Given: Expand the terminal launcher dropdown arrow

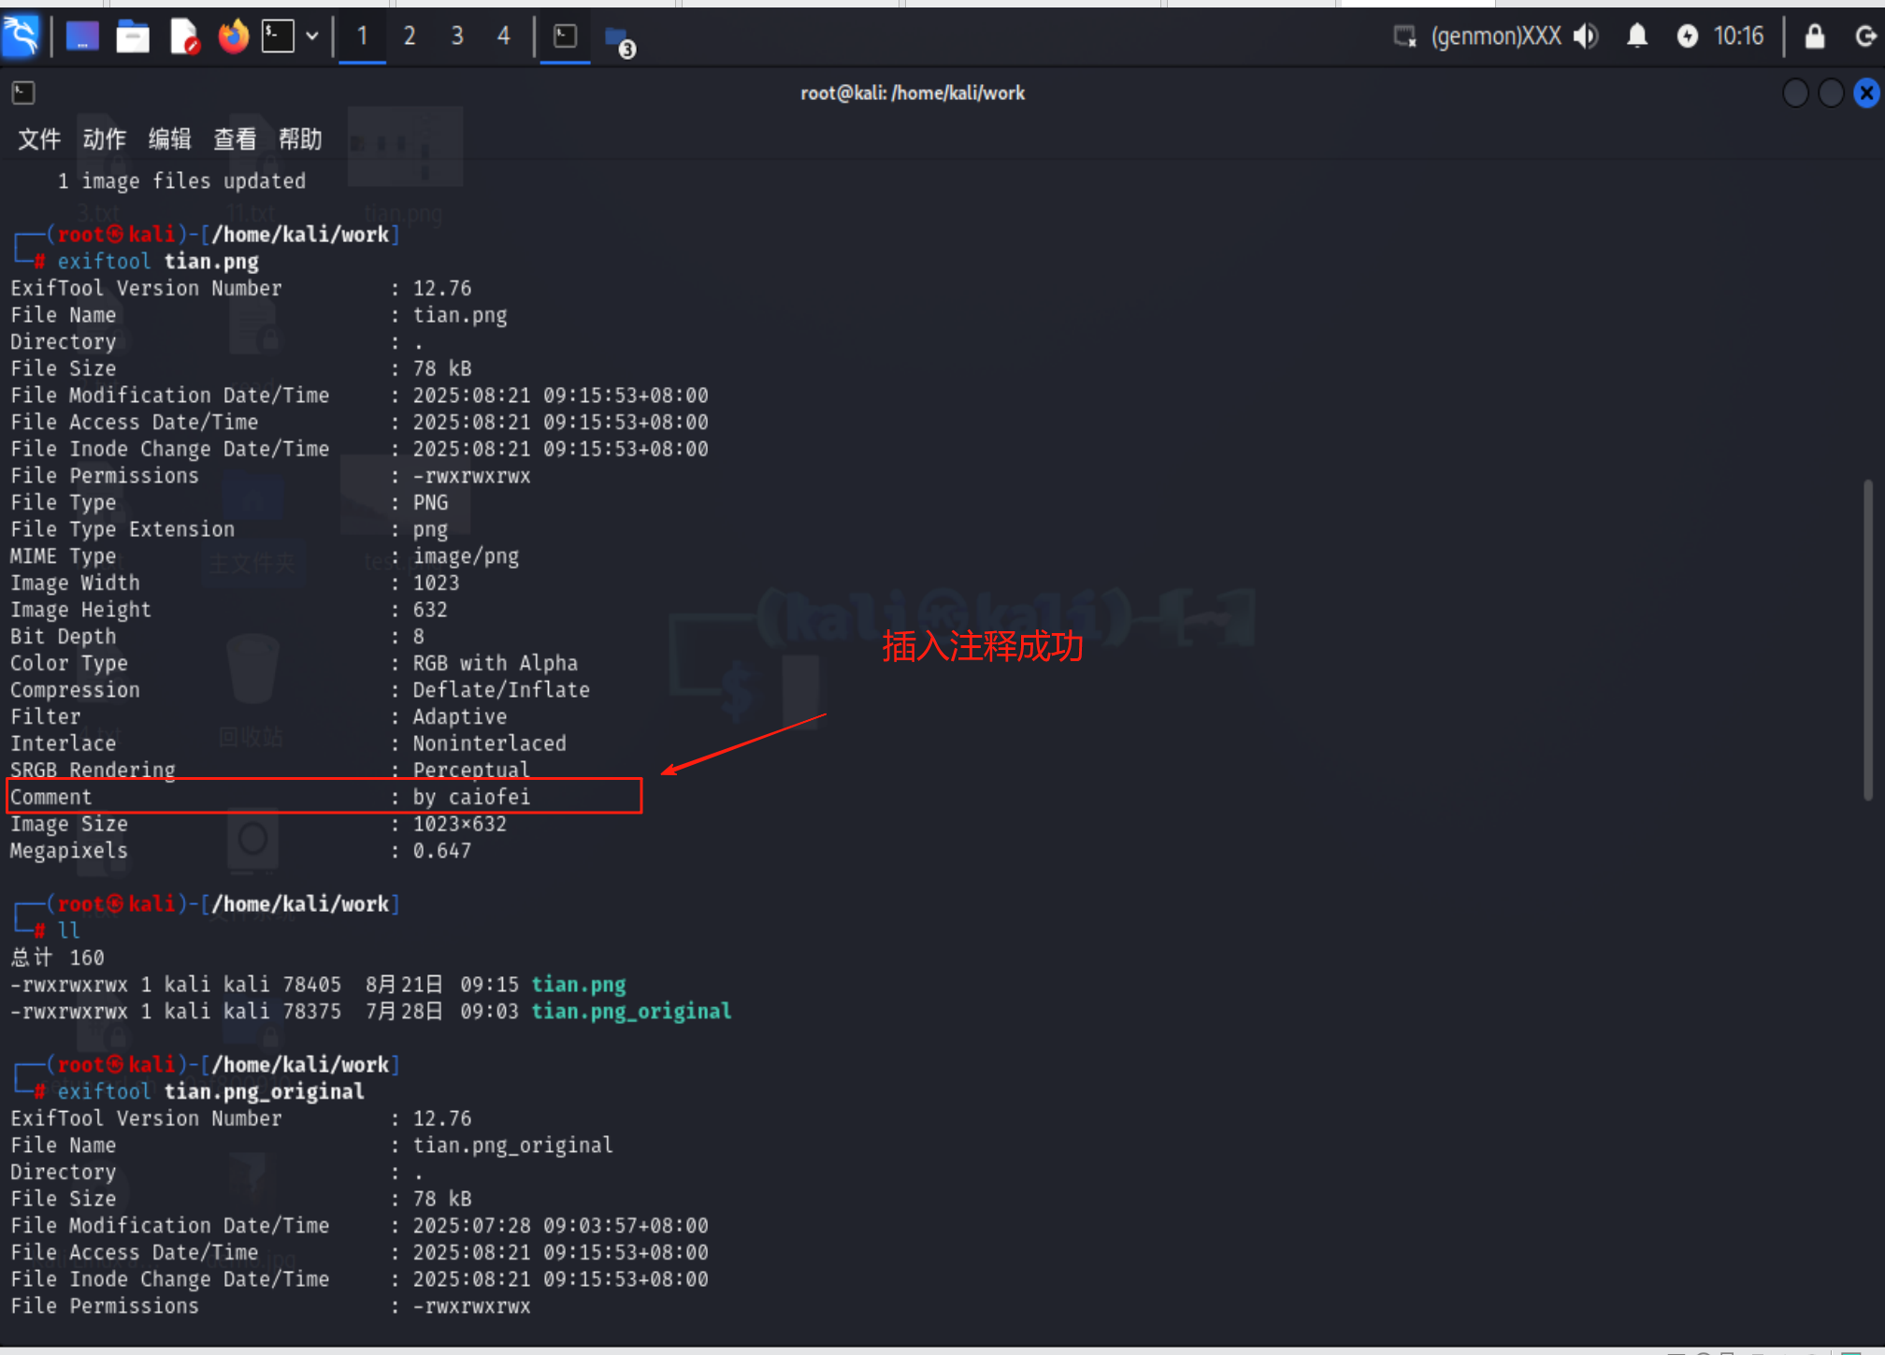Looking at the screenshot, I should pyautogui.click(x=312, y=36).
